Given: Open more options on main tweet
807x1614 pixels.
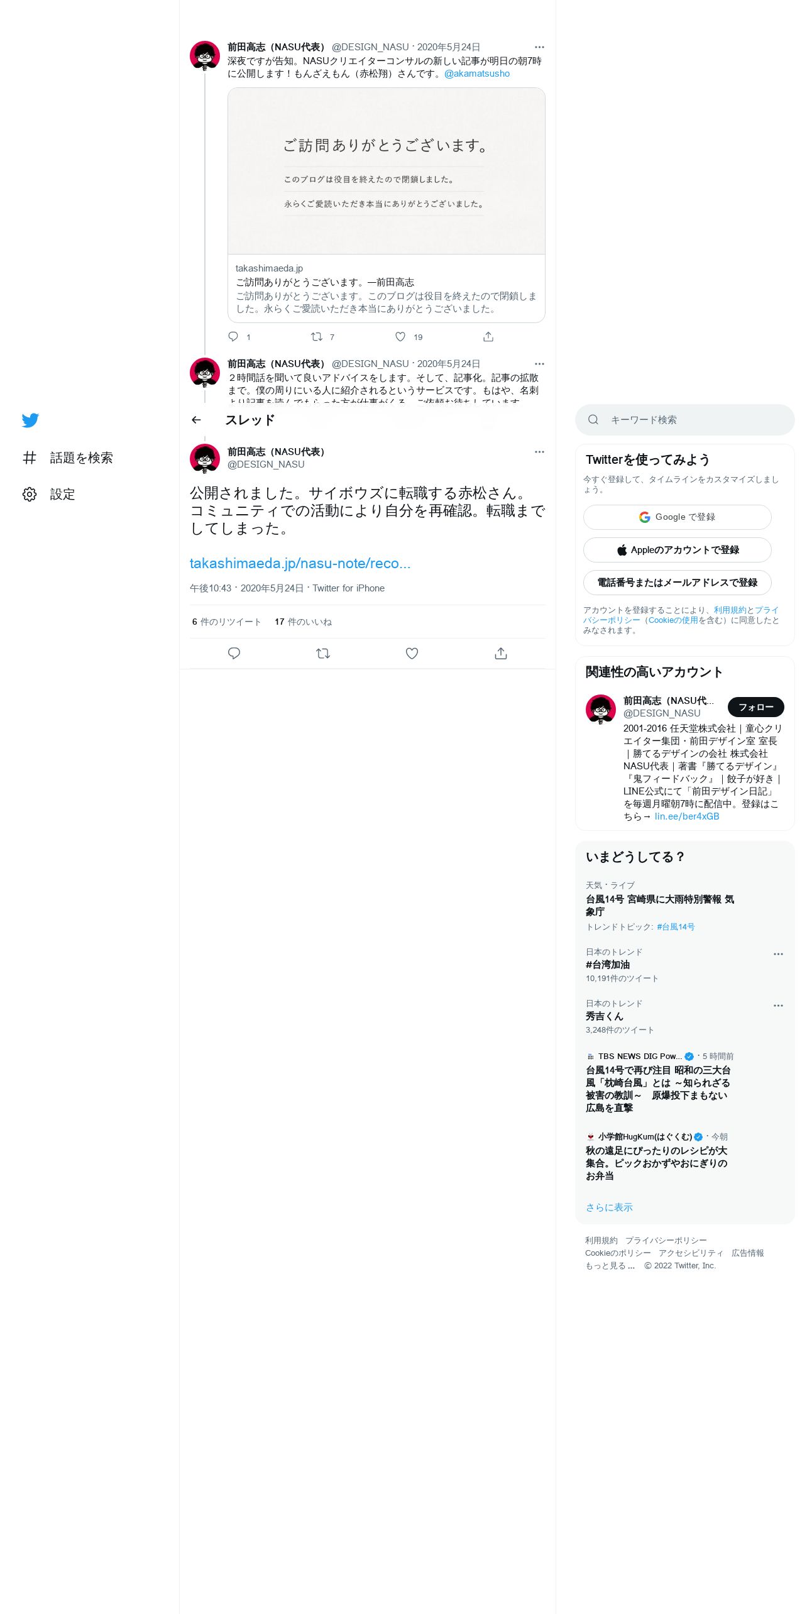Looking at the screenshot, I should tap(539, 452).
